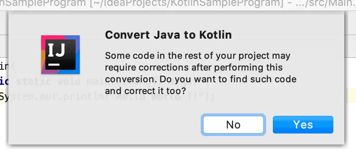356x157 pixels.
Task: Click the text and correct it too?
Action: pos(146,91)
